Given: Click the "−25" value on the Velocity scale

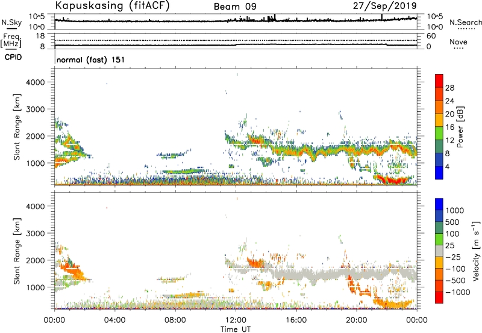Looking at the screenshot, I should pyautogui.click(x=453, y=257).
